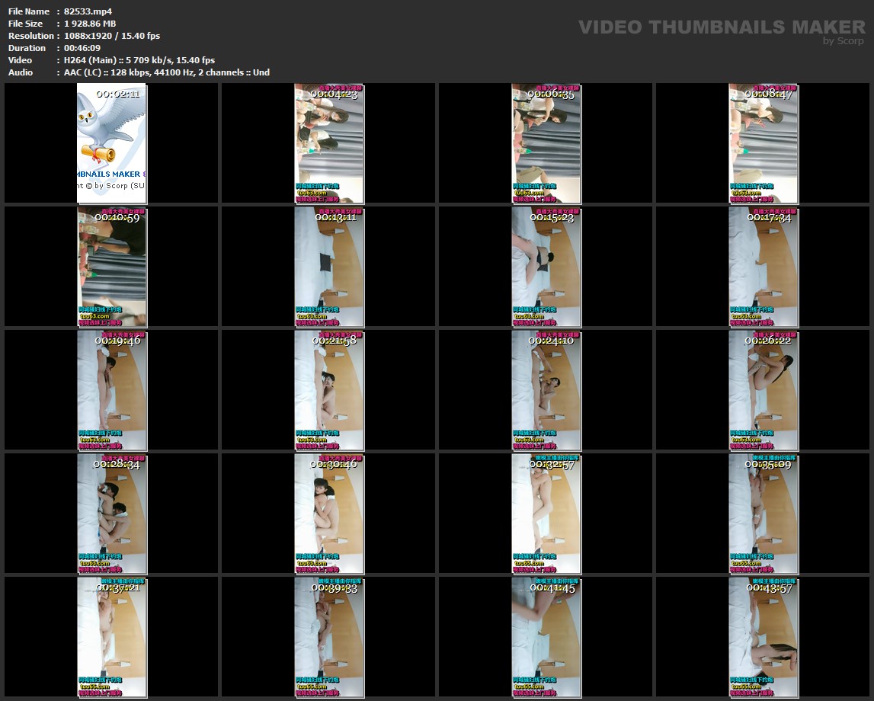This screenshot has height=701, width=874.
Task: Open the thumbnail marked 00:08:47
Action: [764, 143]
